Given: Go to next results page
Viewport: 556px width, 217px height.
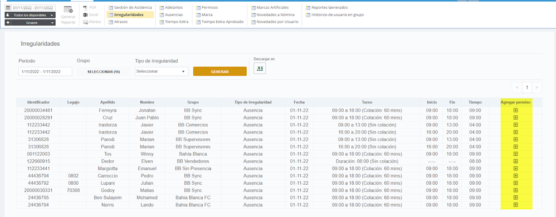Looking at the screenshot, I should point(537,87).
